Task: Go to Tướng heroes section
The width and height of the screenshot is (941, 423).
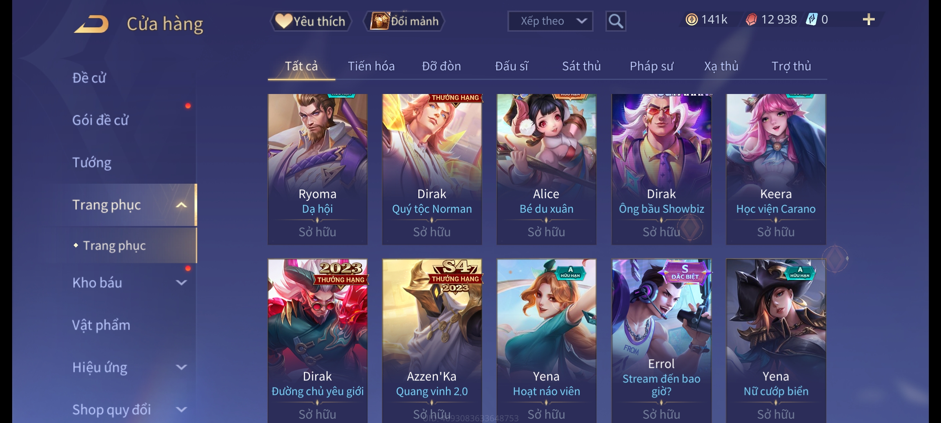Action: pyautogui.click(x=92, y=163)
